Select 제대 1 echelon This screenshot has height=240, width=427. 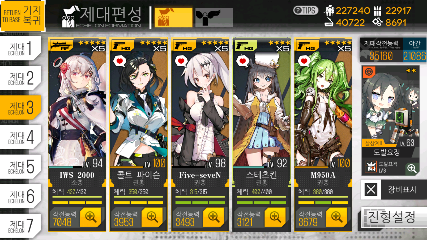(x=20, y=48)
